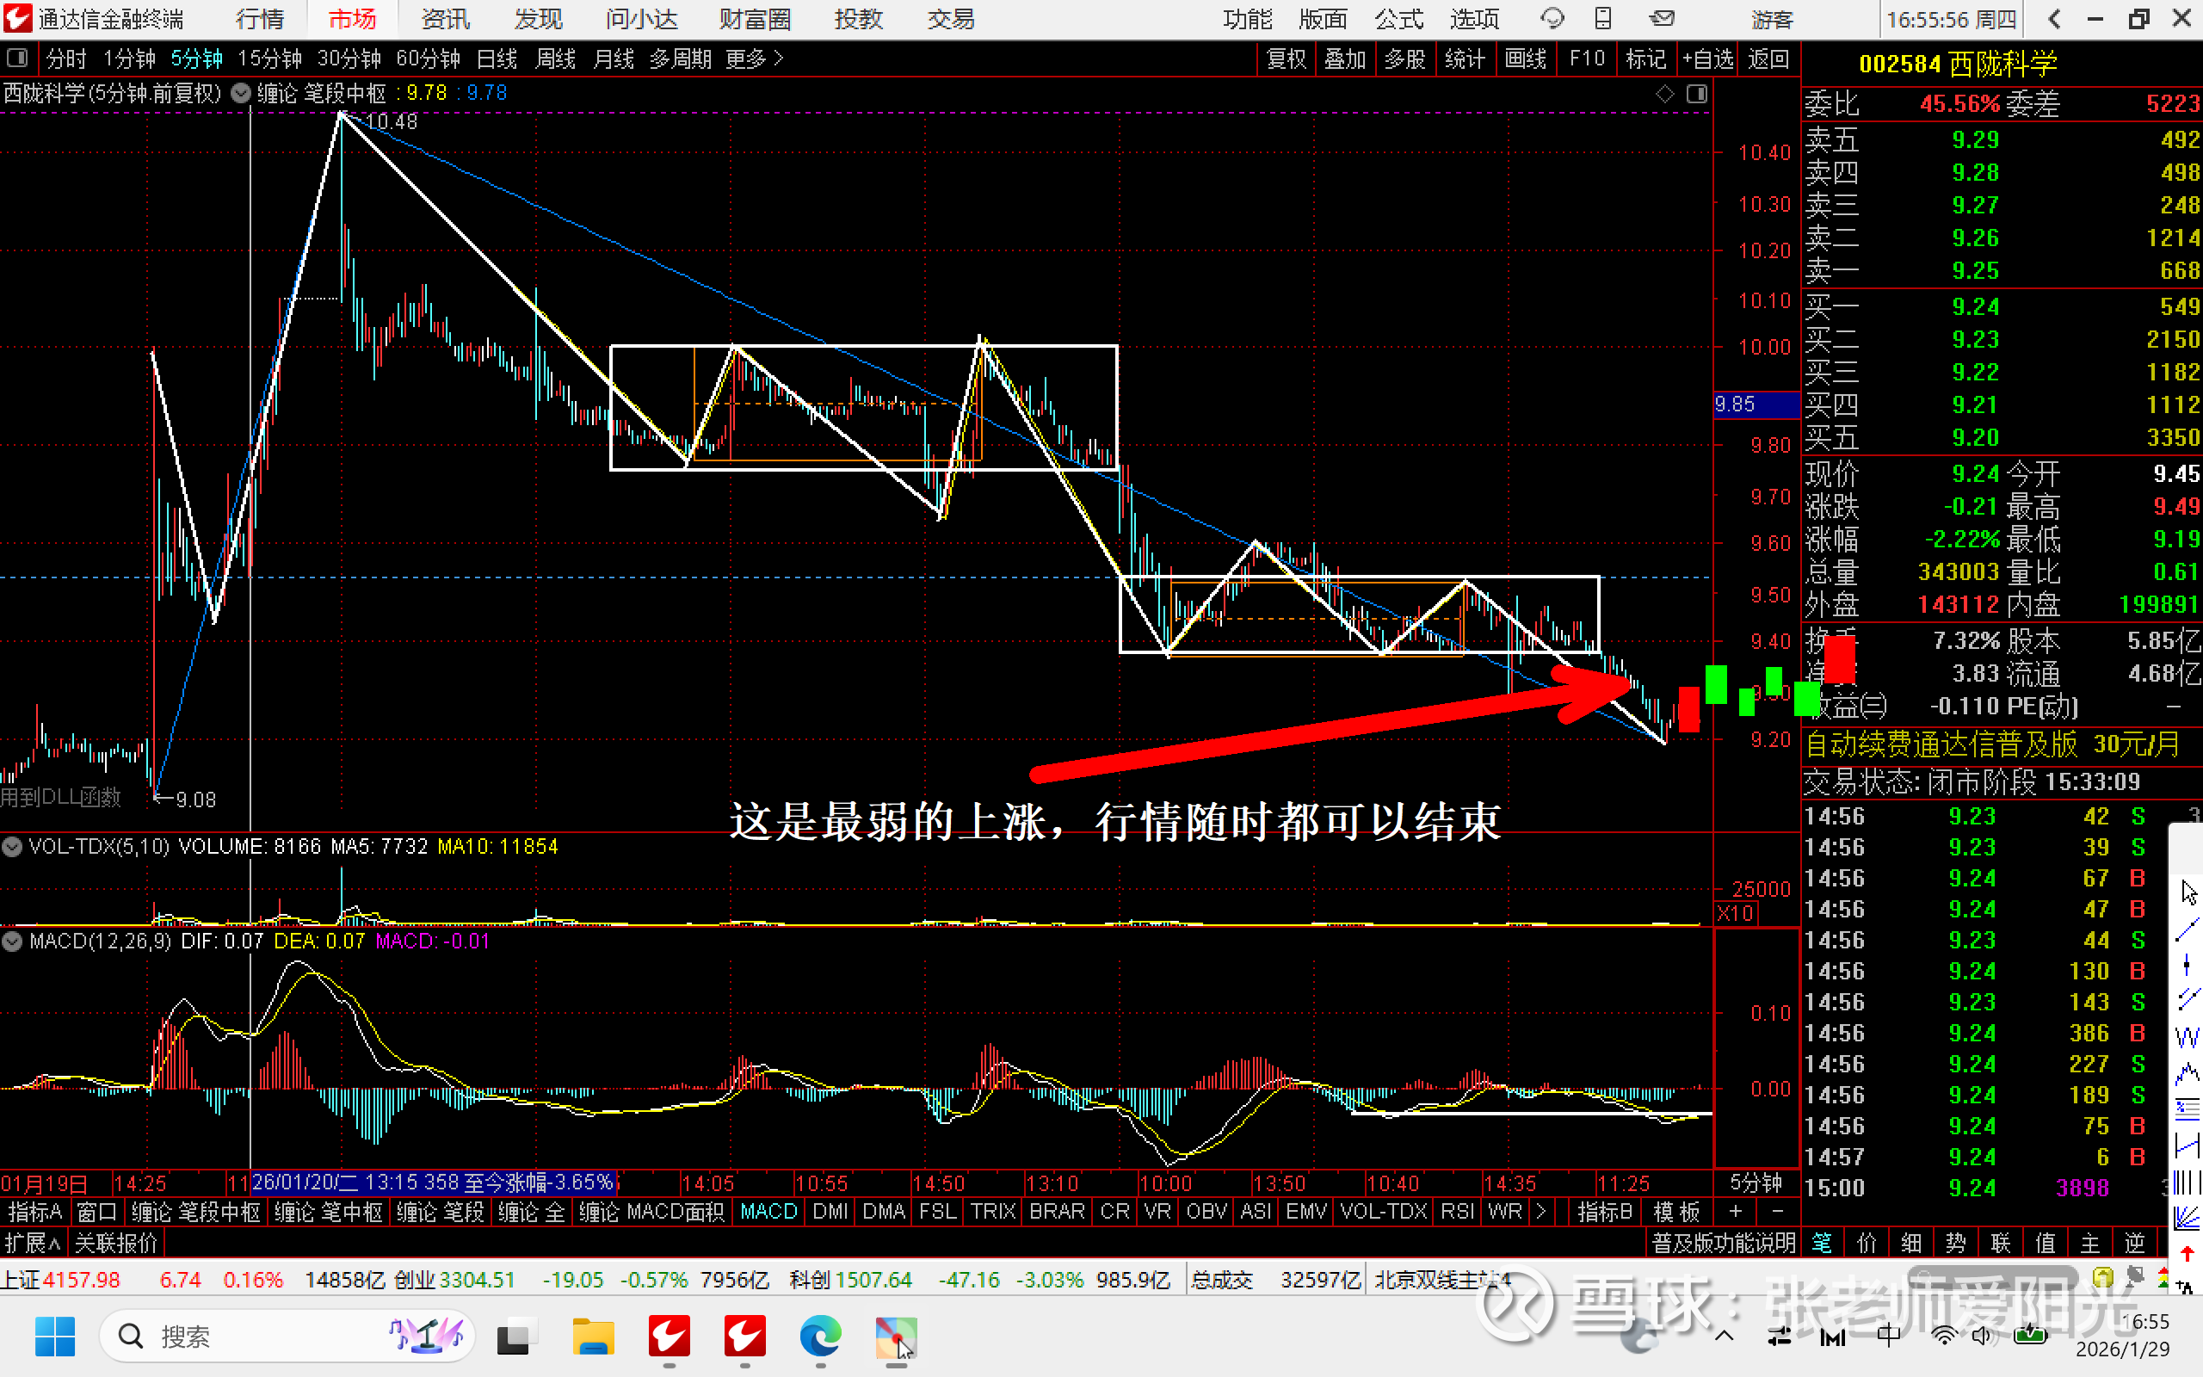2203x1377 pixels.
Task: Expand the 缠论 笔段中枢 indicator dropdown circle
Action: click(240, 93)
